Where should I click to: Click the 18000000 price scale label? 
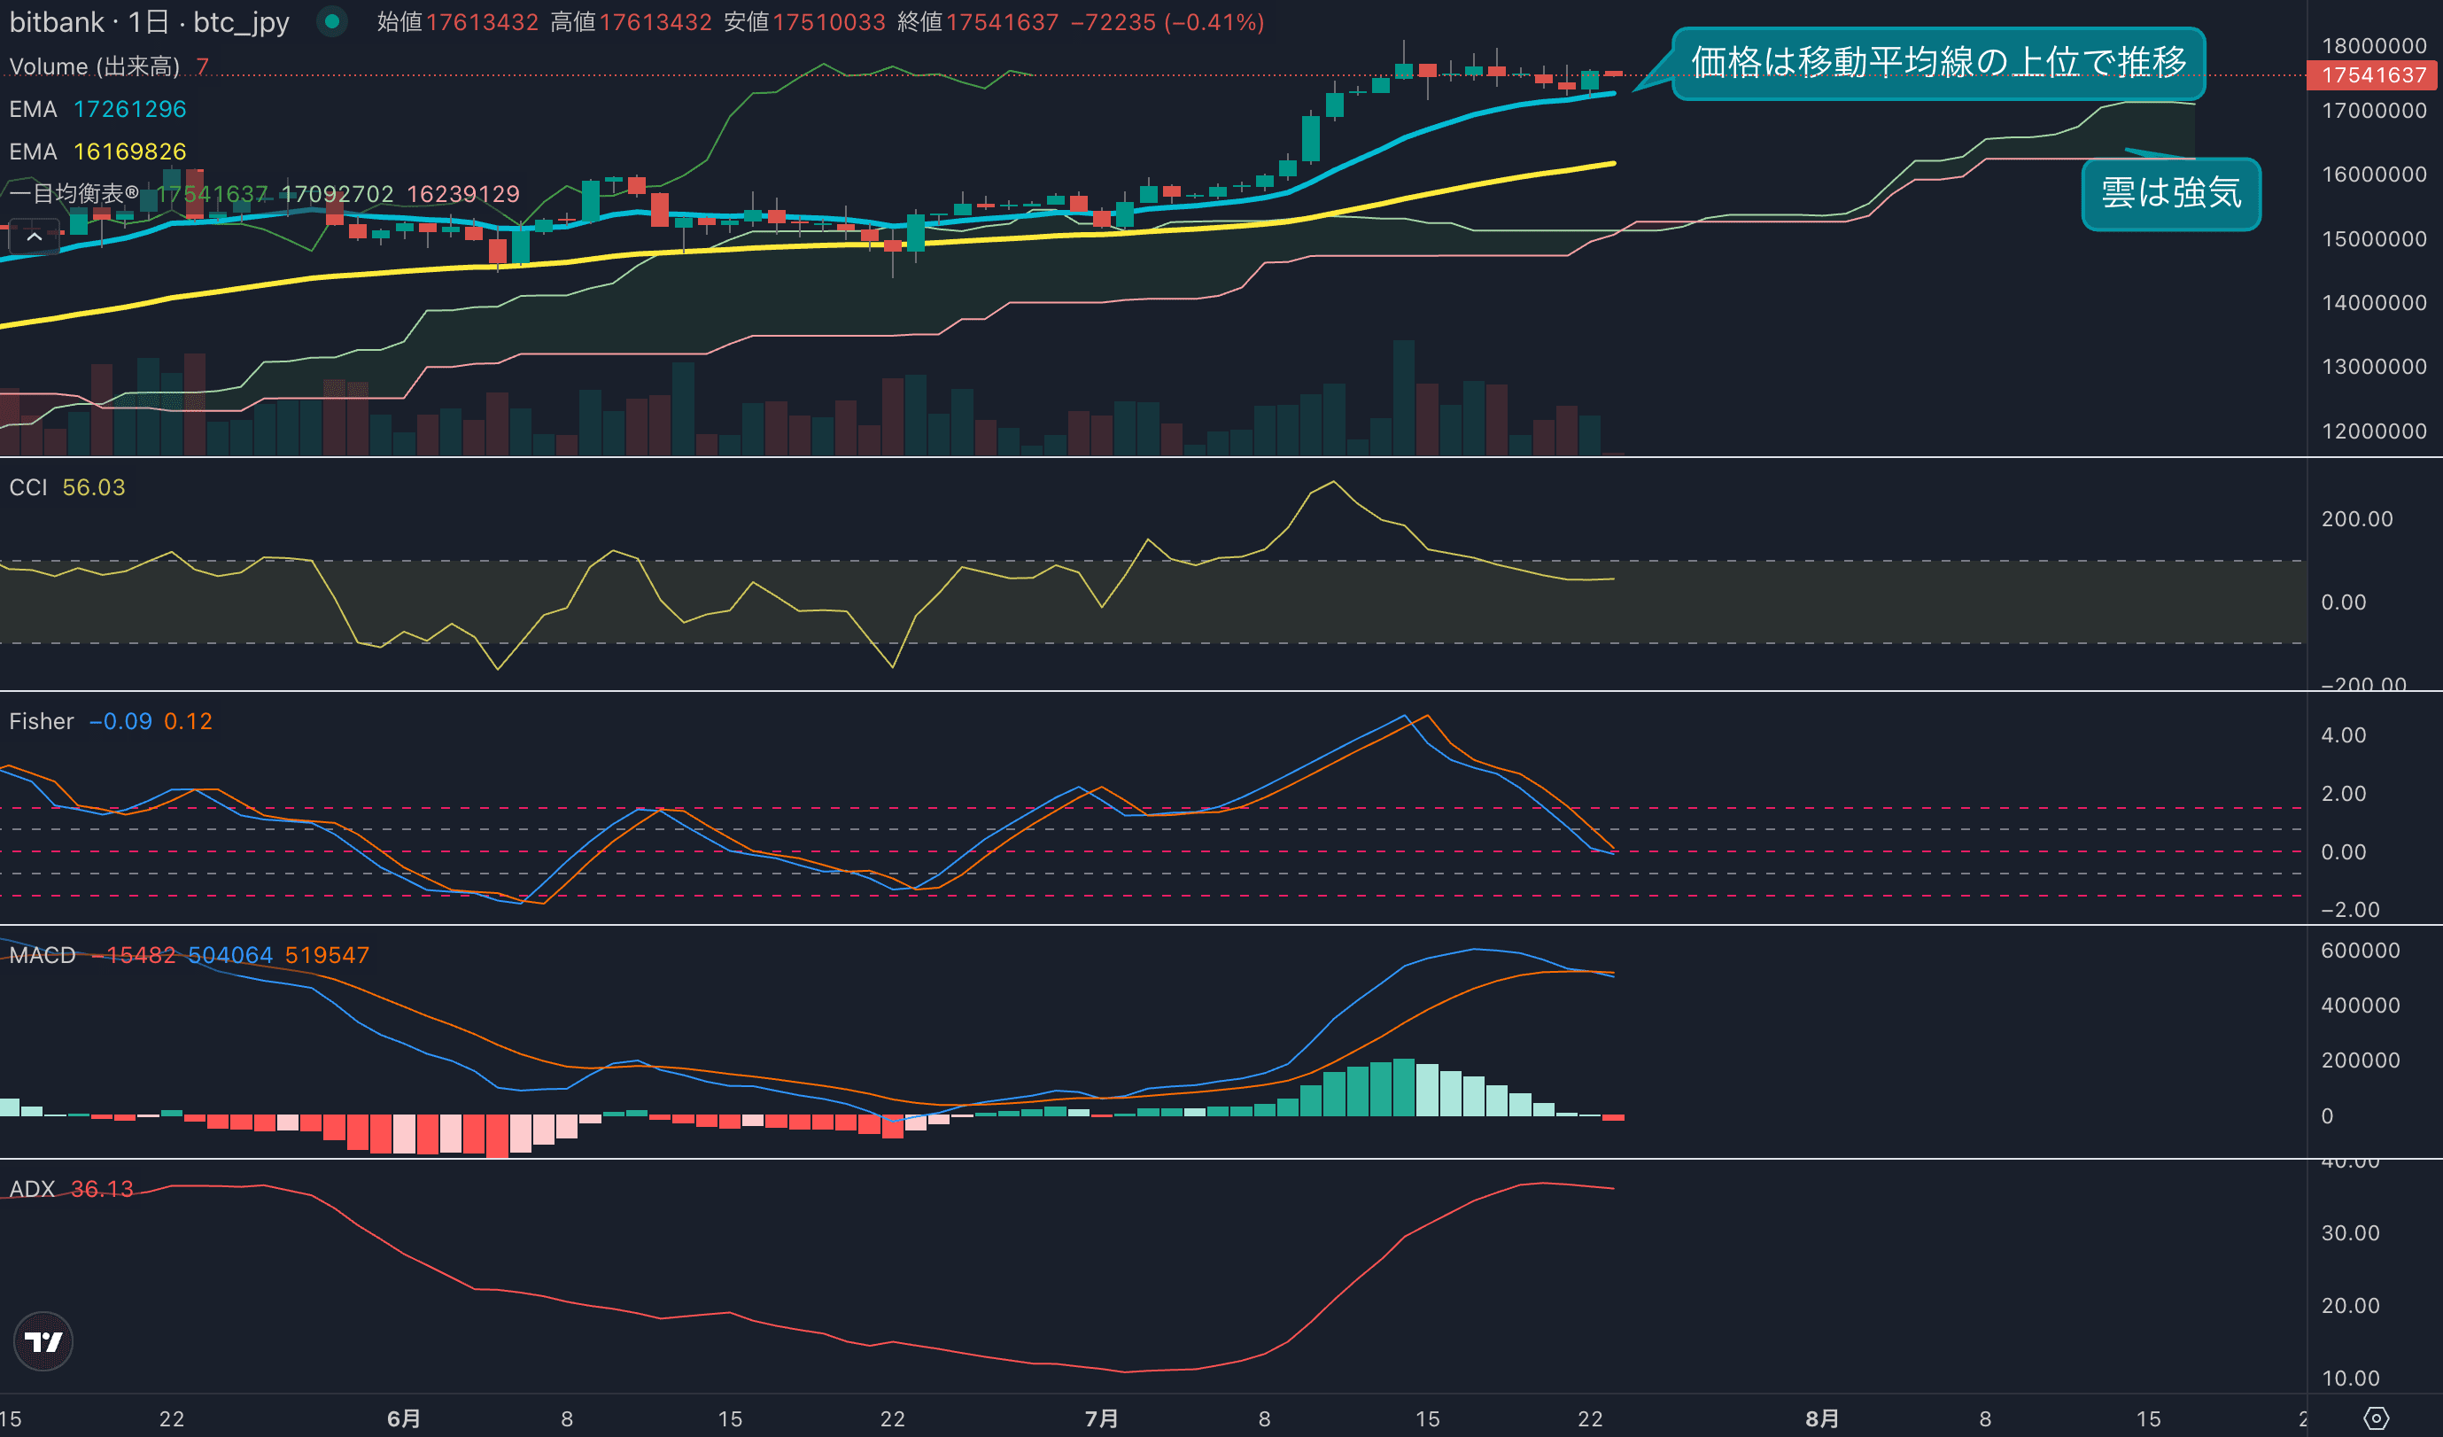coord(2373,45)
